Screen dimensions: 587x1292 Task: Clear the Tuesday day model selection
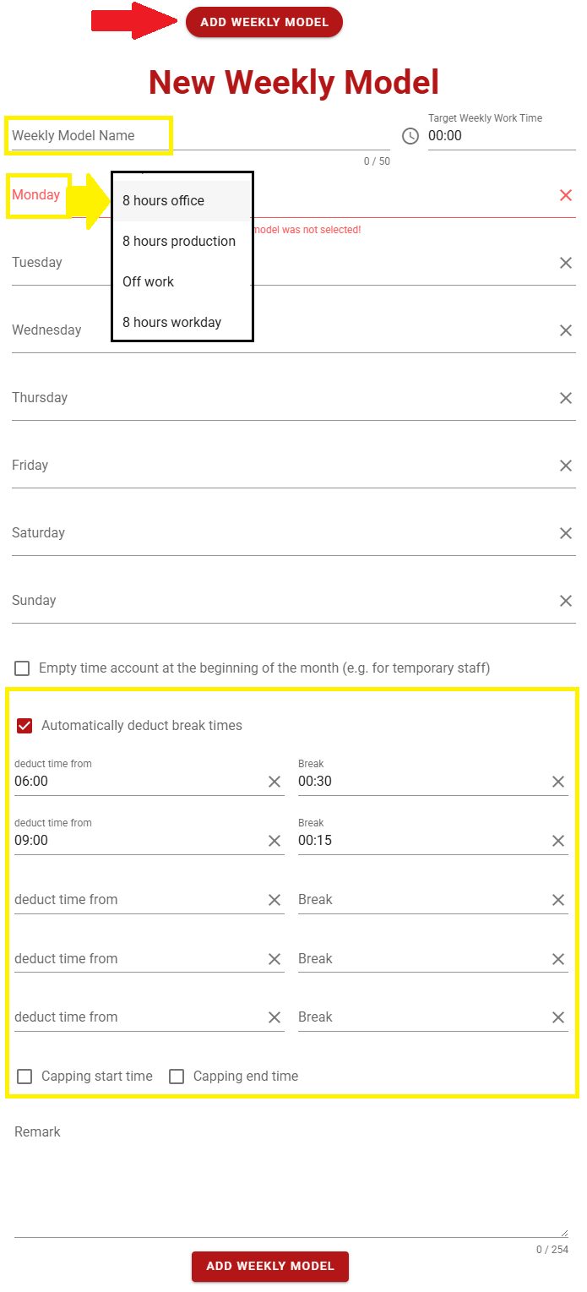566,263
